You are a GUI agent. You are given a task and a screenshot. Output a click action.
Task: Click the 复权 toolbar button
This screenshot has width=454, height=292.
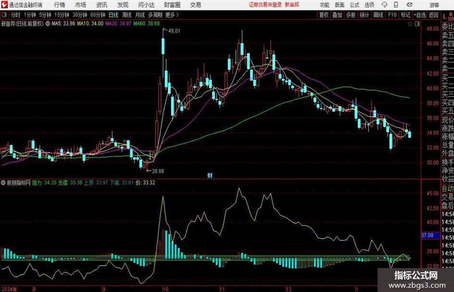tap(324, 15)
